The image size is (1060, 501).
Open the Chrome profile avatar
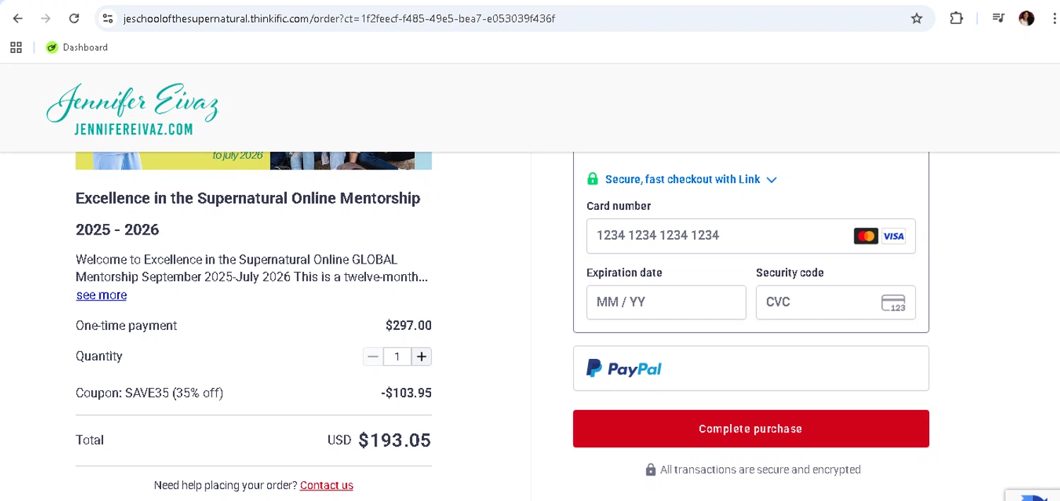1026,18
